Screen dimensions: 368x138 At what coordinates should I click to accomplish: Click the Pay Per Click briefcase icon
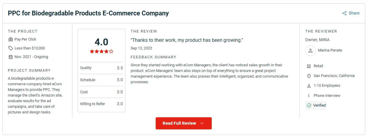[11, 39]
